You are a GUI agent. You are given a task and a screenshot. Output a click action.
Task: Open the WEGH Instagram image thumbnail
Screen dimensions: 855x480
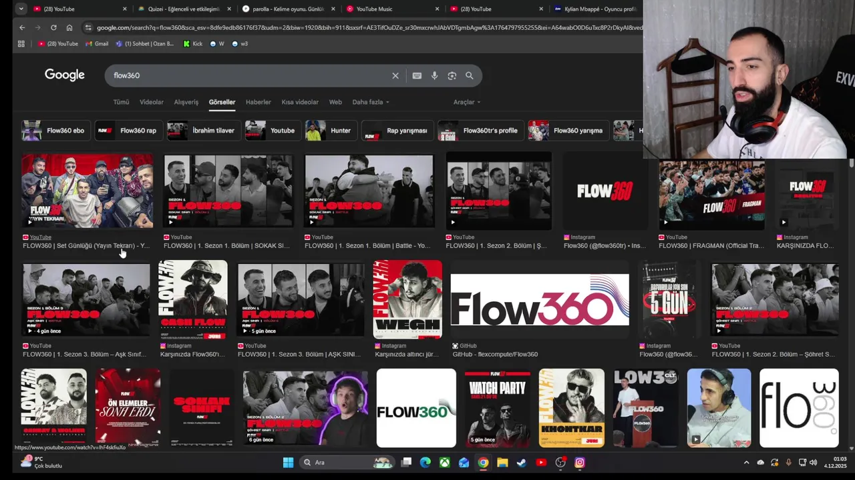[x=407, y=299]
